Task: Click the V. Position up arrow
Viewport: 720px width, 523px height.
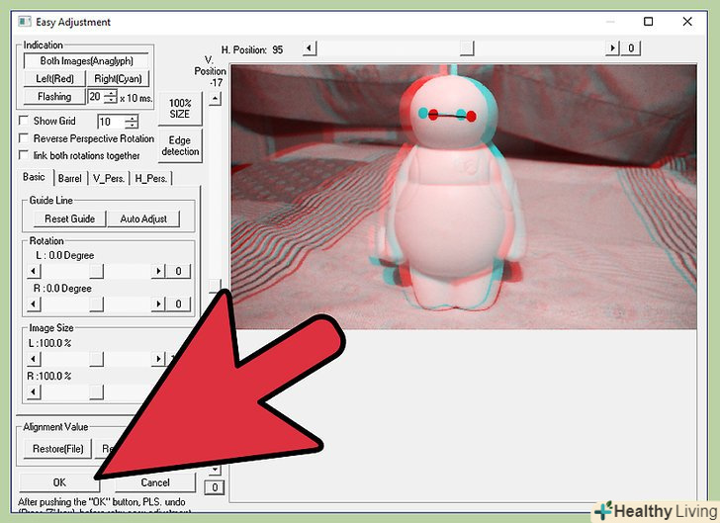Action: (x=215, y=99)
